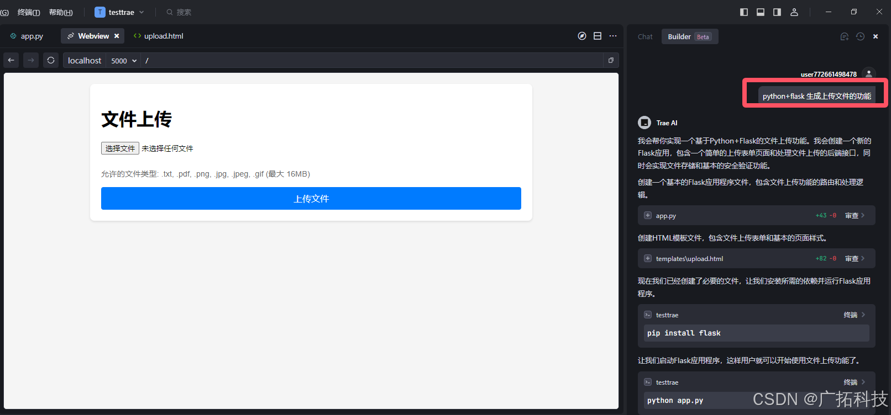Click the 未选择任何文件 label

[167, 148]
